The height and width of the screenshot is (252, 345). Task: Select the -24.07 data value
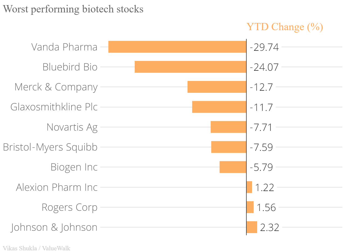tap(264, 67)
